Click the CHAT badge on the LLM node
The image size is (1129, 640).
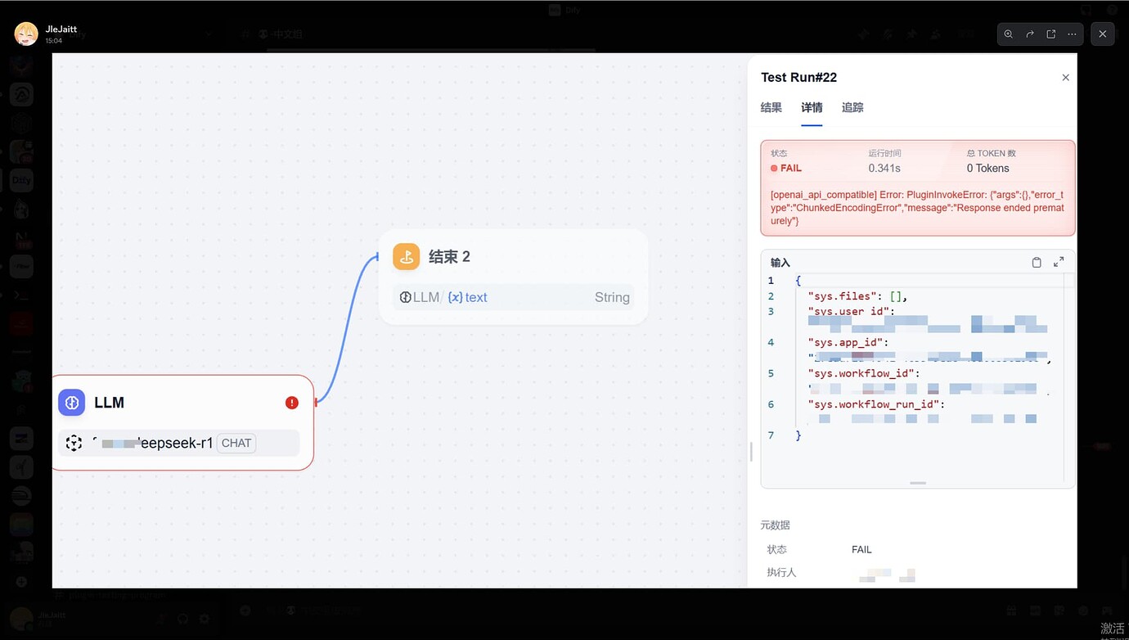pos(236,444)
